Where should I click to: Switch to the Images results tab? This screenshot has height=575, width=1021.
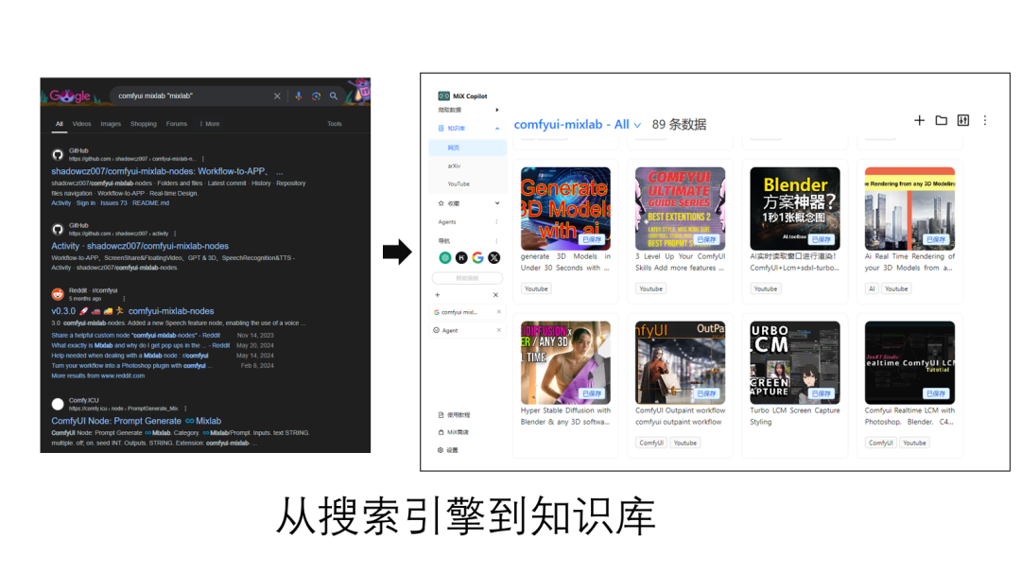click(111, 124)
